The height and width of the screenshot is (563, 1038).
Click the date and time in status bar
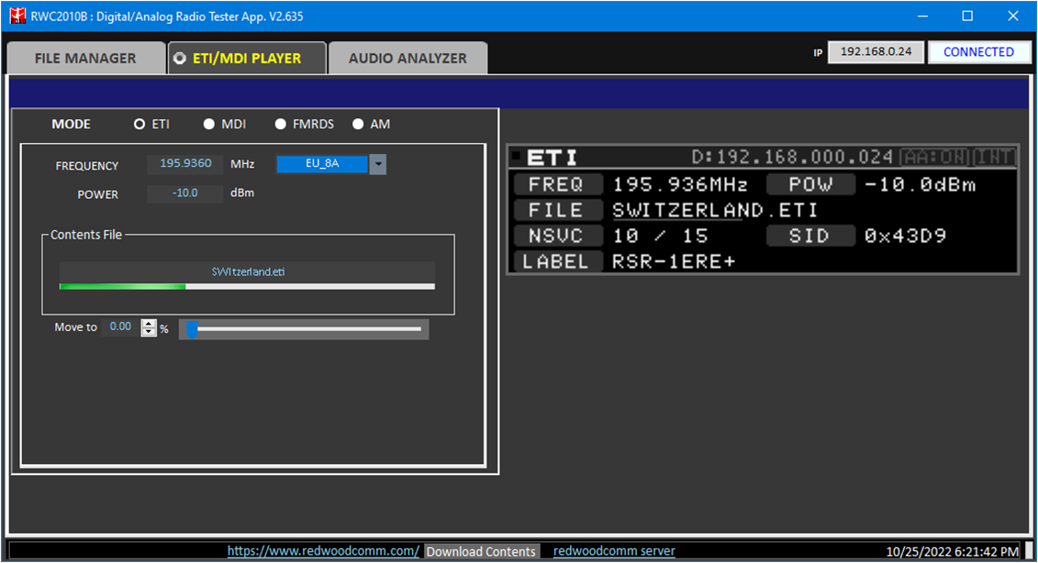pyautogui.click(x=952, y=552)
